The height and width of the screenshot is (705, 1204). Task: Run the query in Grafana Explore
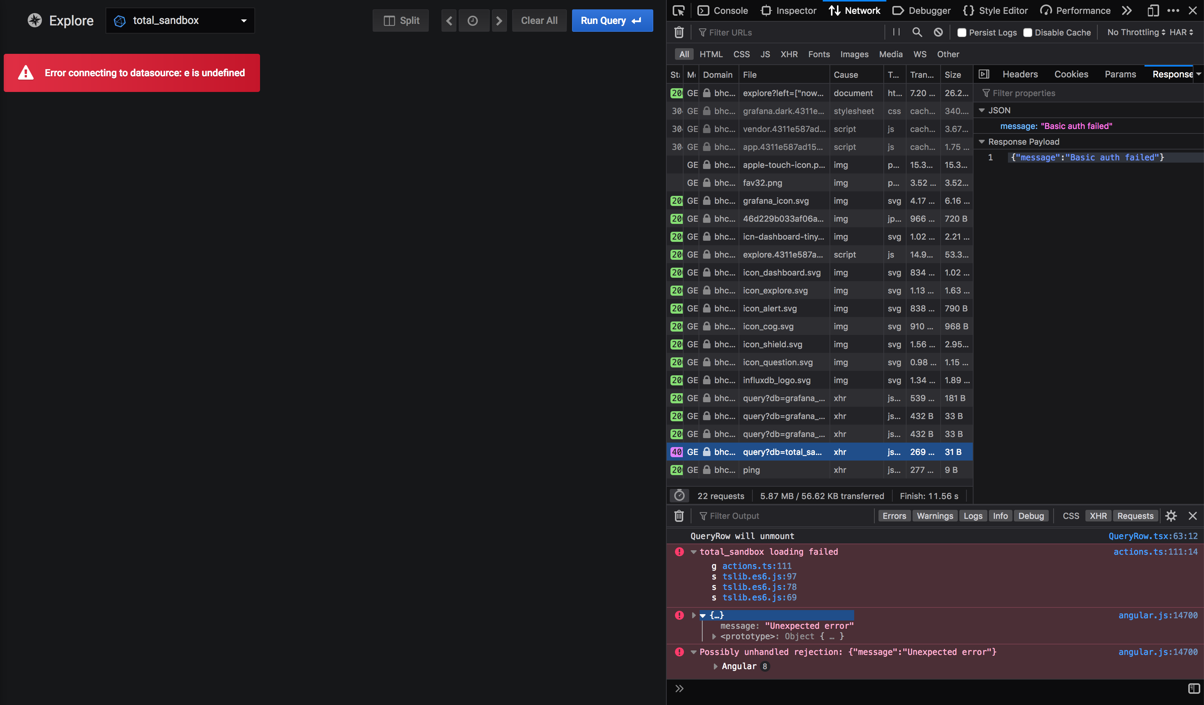click(x=612, y=21)
